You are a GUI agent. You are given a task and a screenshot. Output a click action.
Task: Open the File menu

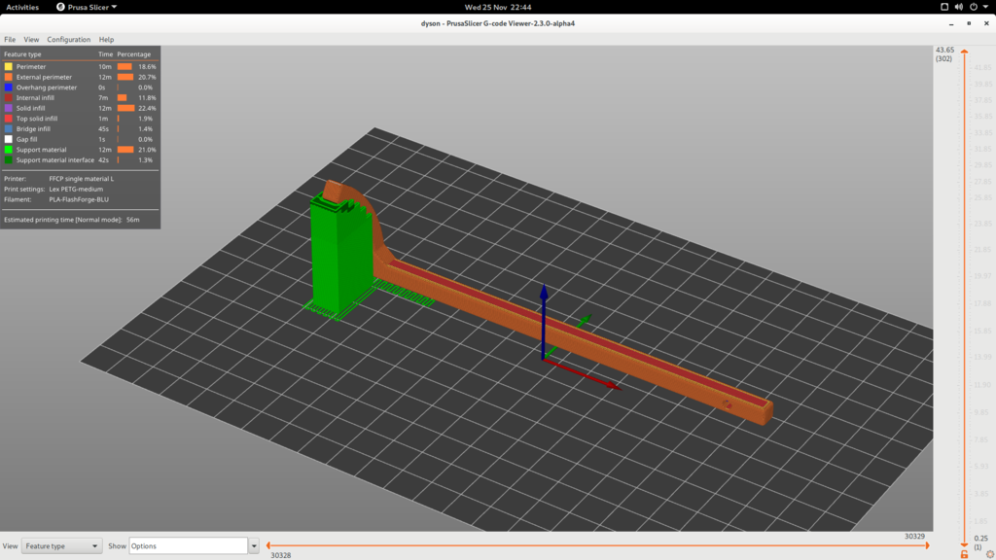pyautogui.click(x=10, y=39)
